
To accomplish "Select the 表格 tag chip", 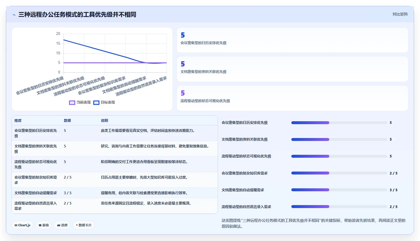I will point(44,225).
